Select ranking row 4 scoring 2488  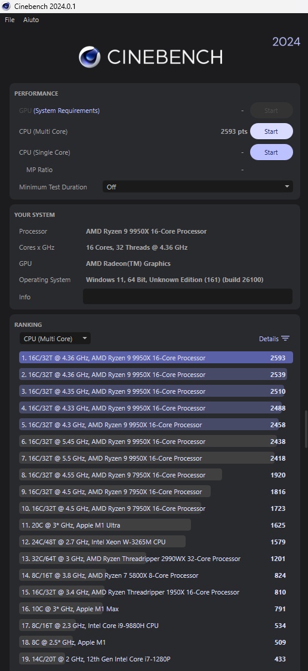(156, 408)
